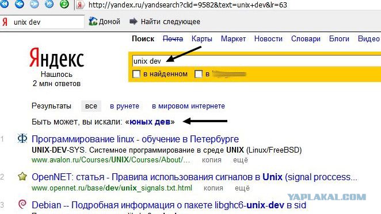Open the www.avalon.ru green URL

point(111,160)
